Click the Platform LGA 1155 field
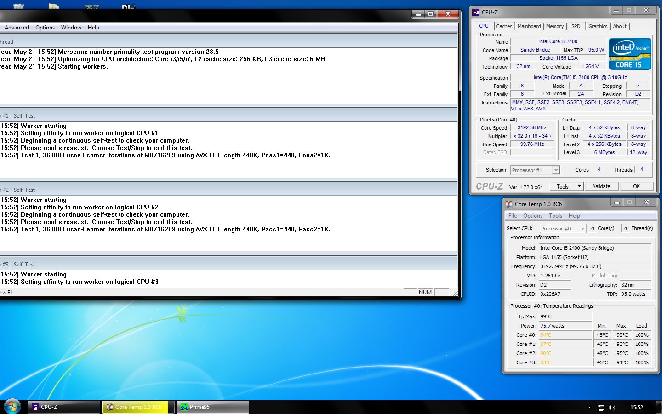Screen dimensions: 662x414 pos(595,258)
